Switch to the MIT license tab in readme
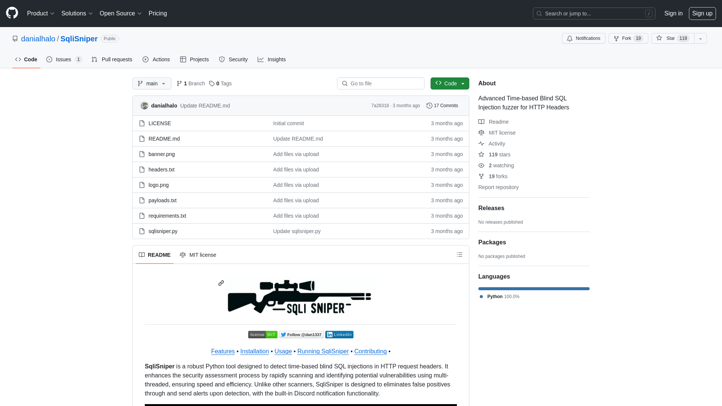Viewport: 722px width, 406px height. (198, 255)
